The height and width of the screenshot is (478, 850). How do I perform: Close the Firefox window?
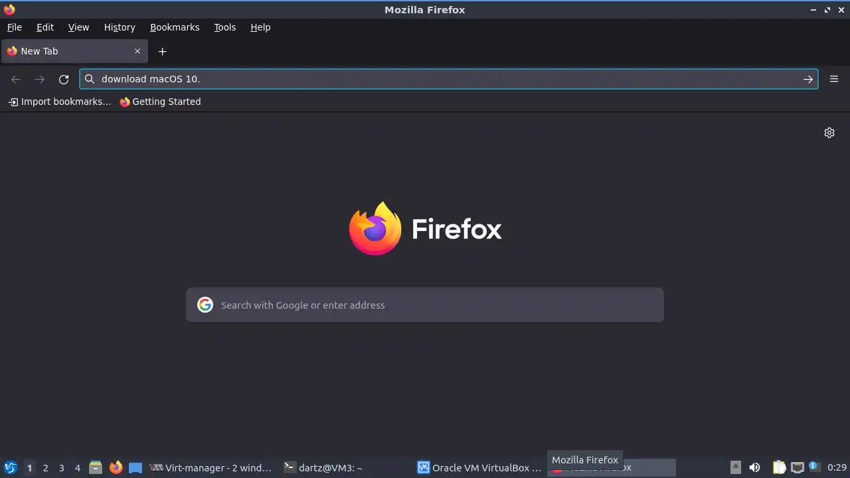(x=841, y=10)
